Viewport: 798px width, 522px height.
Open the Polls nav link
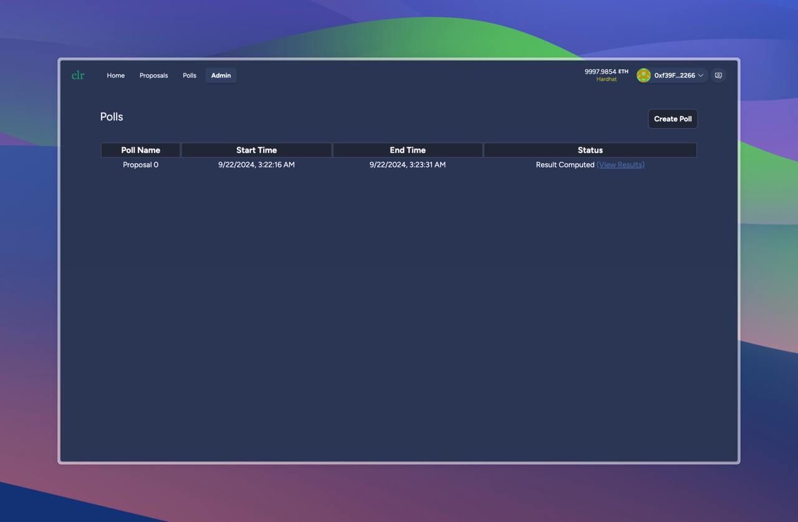[x=190, y=75]
